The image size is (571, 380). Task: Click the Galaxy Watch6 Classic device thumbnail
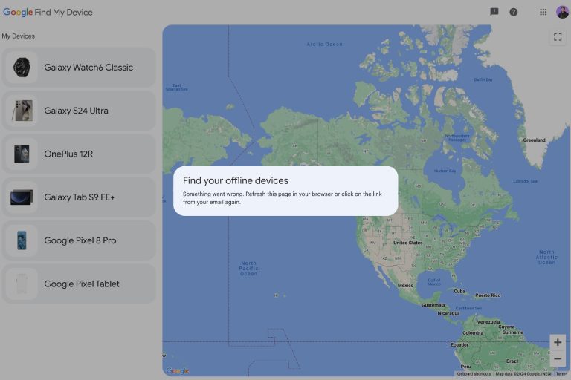pyautogui.click(x=22, y=68)
